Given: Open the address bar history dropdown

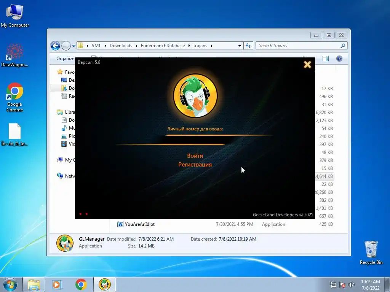Looking at the screenshot, I should pos(240,46).
